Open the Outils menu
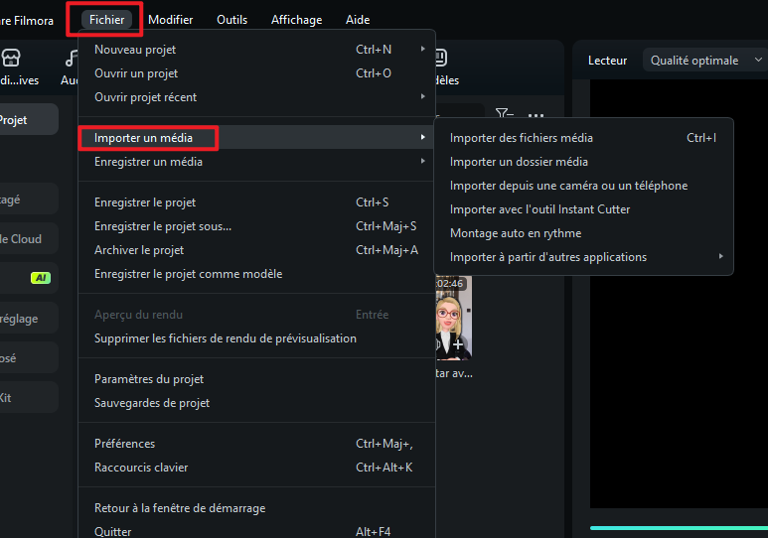 tap(232, 20)
